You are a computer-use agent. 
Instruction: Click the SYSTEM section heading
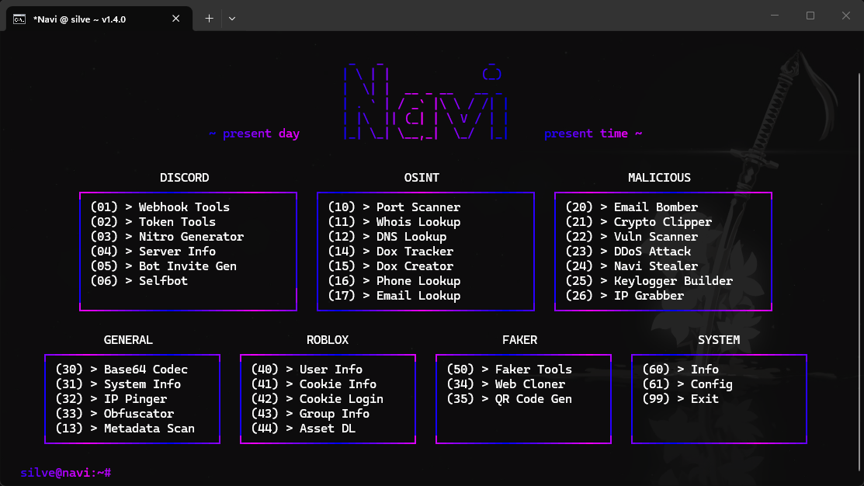(719, 340)
